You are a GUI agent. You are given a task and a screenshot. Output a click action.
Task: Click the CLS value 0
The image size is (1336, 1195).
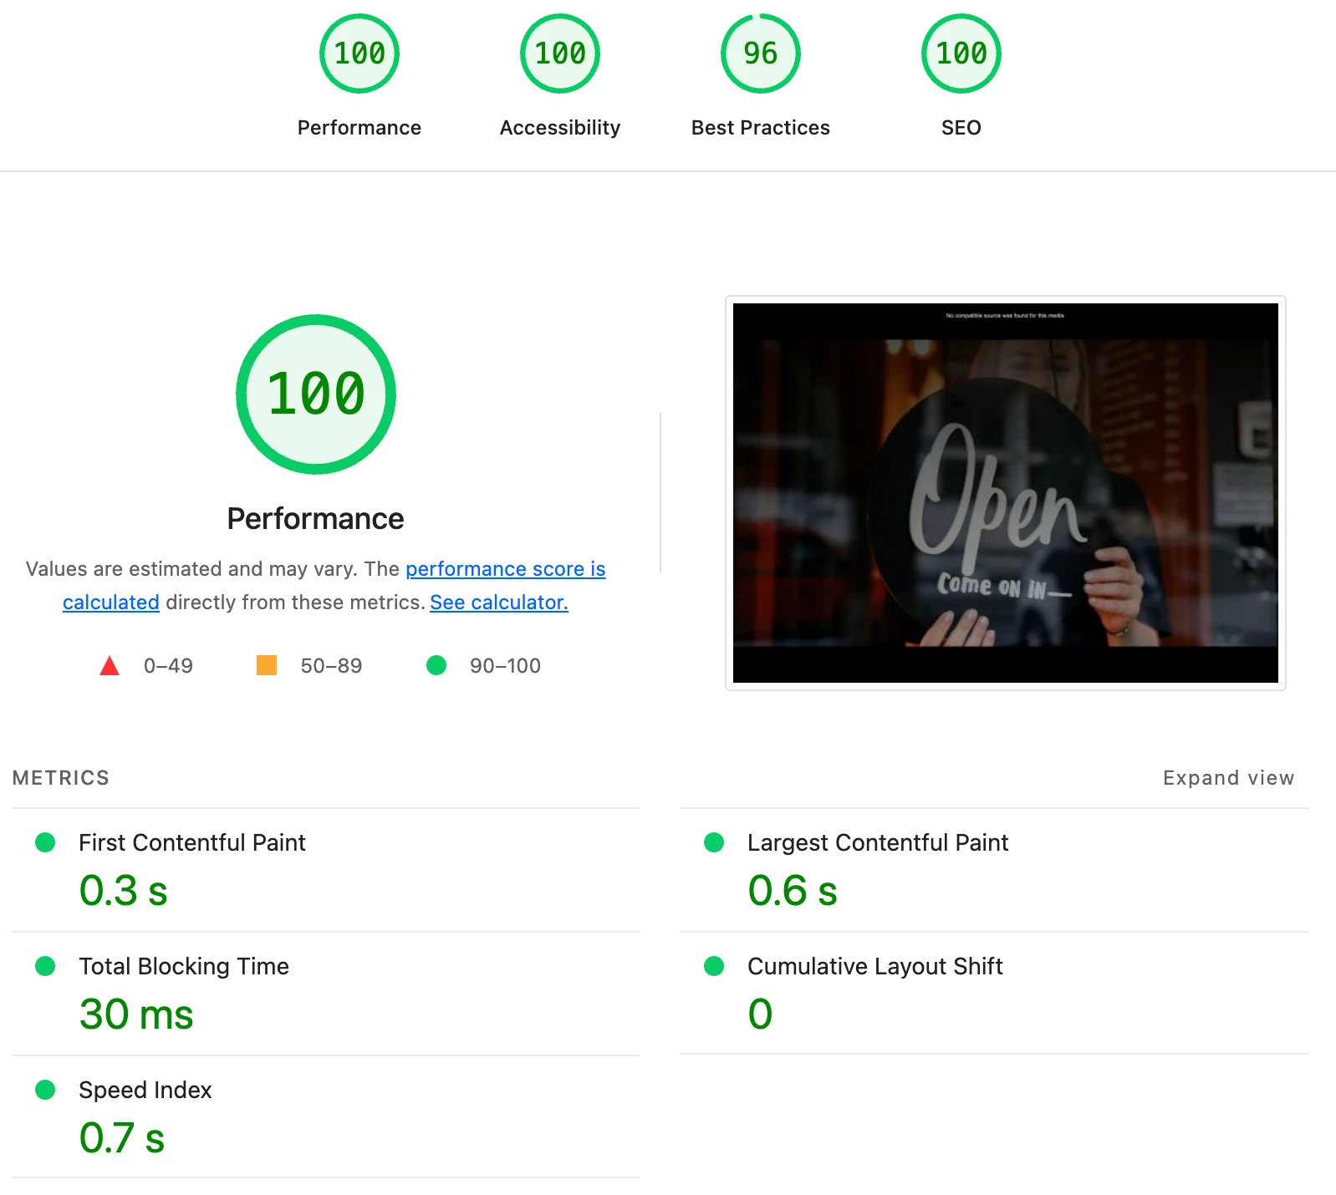(x=760, y=1014)
